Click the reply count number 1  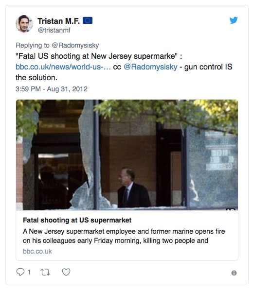point(29,272)
